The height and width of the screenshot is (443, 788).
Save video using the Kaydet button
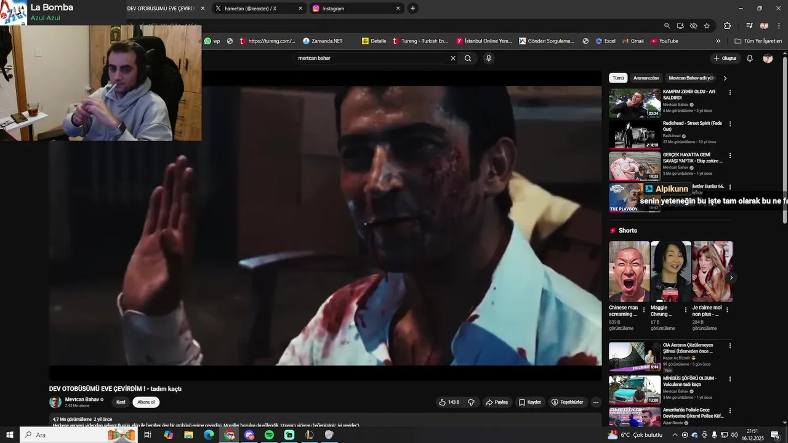coord(529,402)
